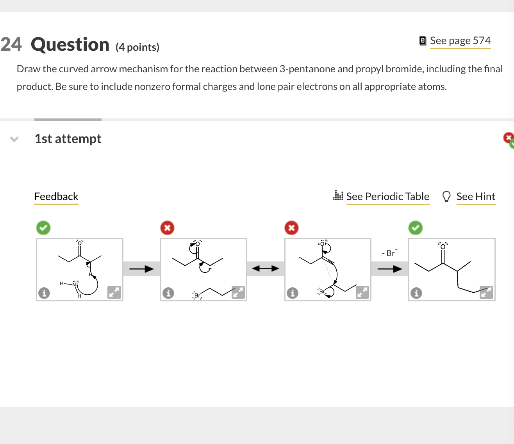Enlarge the final product panel via expand icon
Viewport: 514px width, 444px height.
click(x=486, y=292)
